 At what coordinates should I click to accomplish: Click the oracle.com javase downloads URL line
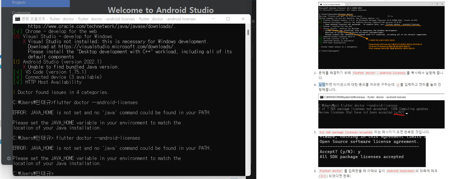102,26
